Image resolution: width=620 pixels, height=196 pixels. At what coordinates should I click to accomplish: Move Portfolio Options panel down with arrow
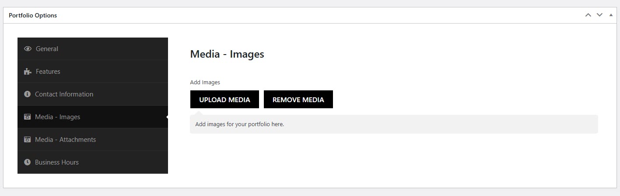tap(599, 15)
